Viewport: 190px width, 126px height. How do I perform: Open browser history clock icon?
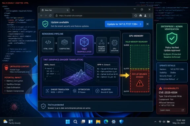point(136,15)
